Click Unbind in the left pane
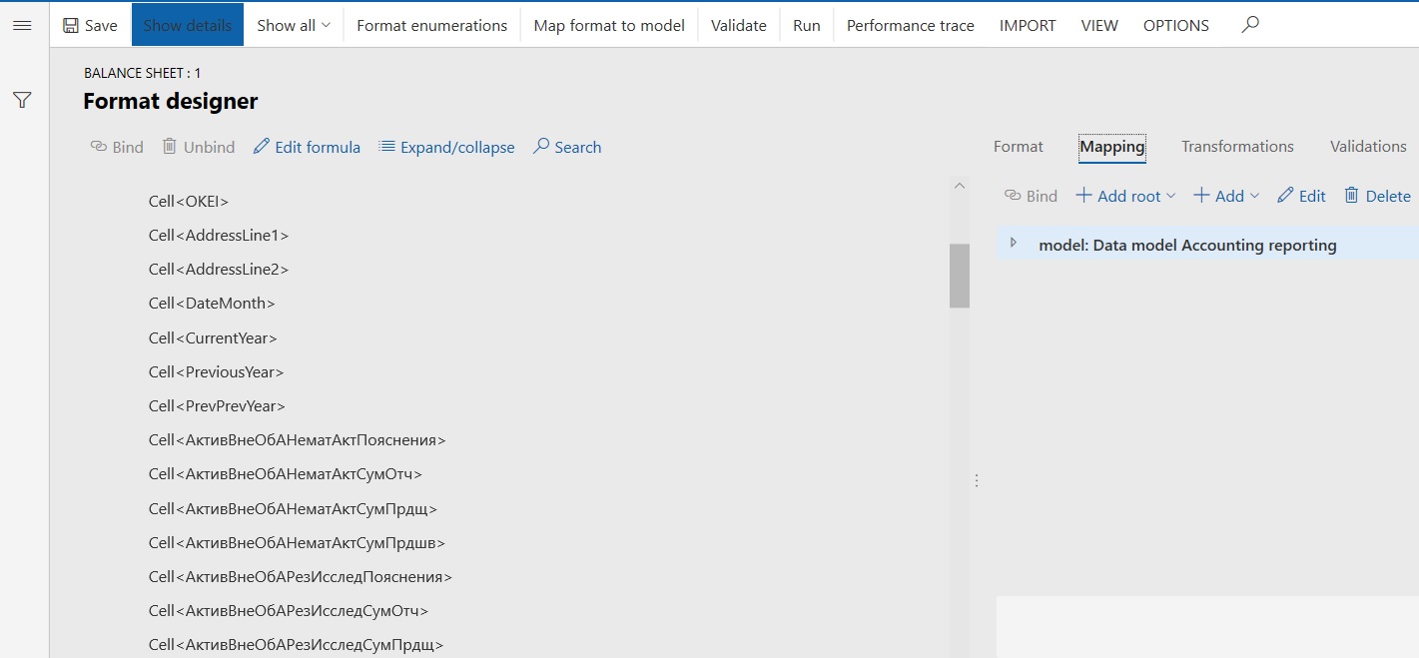Image resolution: width=1419 pixels, height=658 pixels. 199,147
